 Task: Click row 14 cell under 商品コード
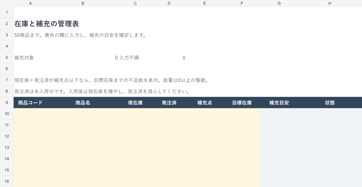tap(30, 159)
